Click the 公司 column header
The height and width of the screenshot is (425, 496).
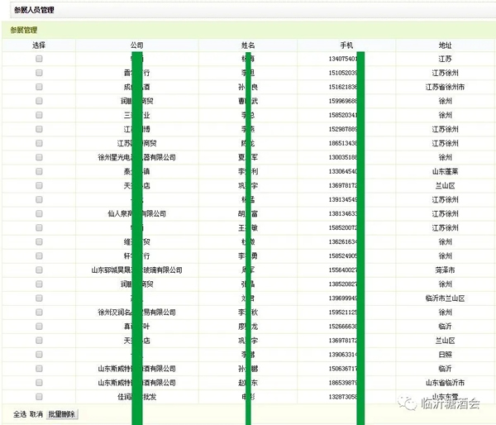(x=137, y=45)
